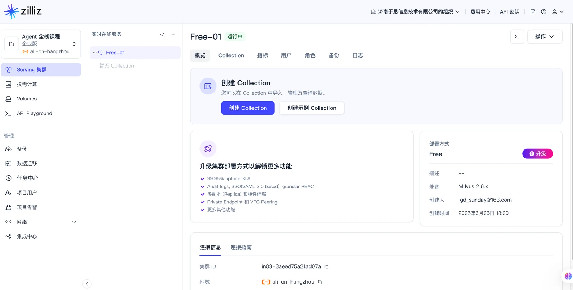The height and width of the screenshot is (290, 573).
Task: Switch to the 日志 tab
Action: [358, 55]
